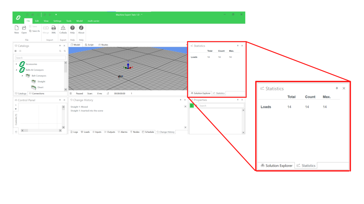Show the Connections tab
Viewport: 364px width, 204px height.
click(x=37, y=93)
